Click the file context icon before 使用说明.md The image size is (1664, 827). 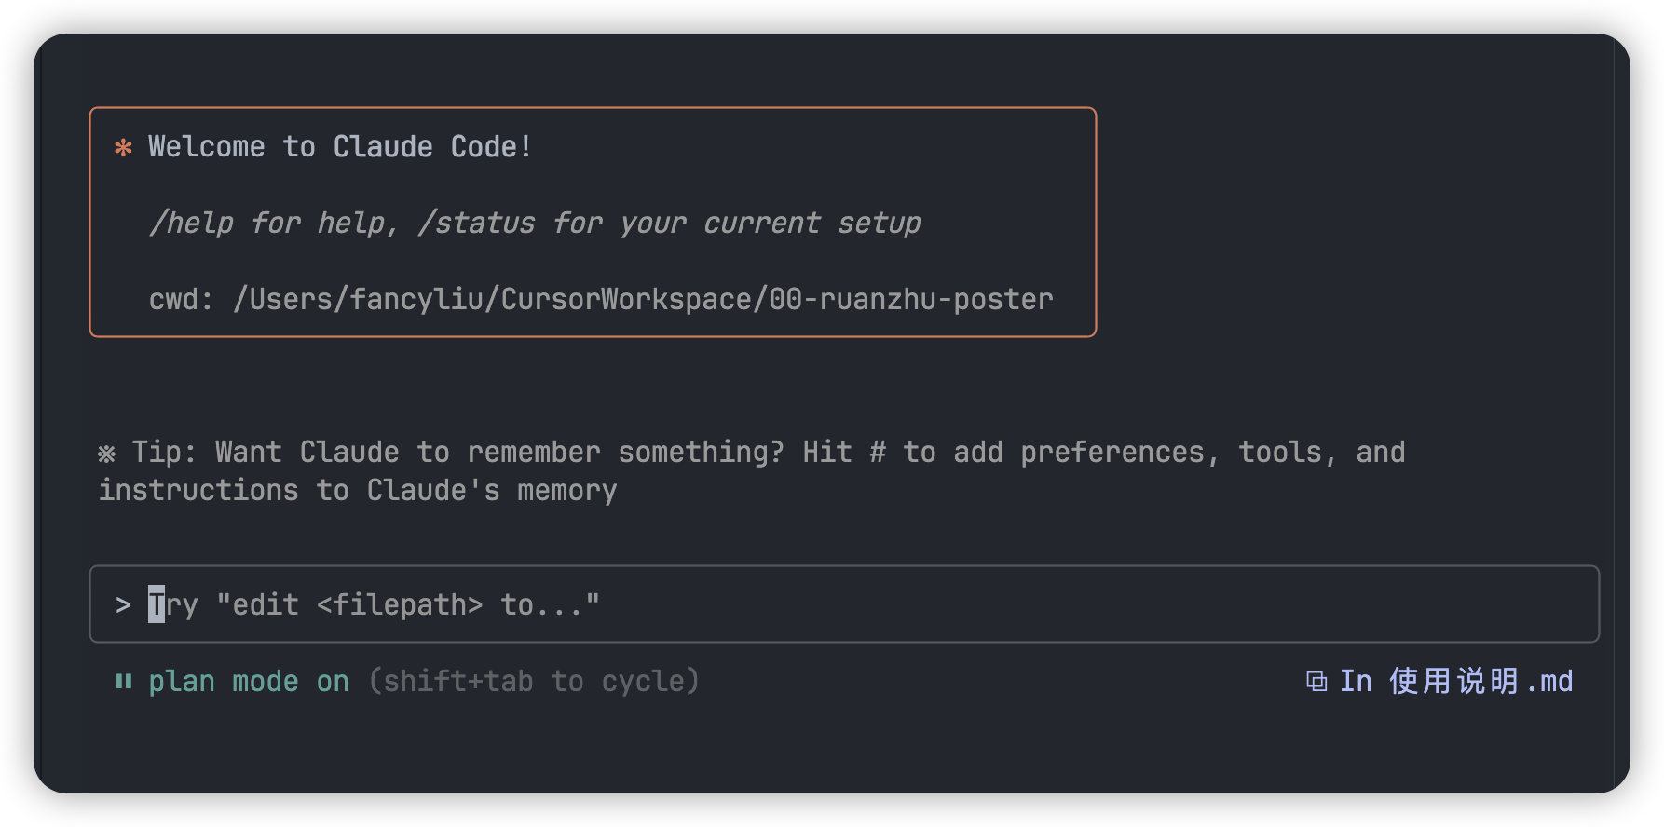[x=1316, y=682]
